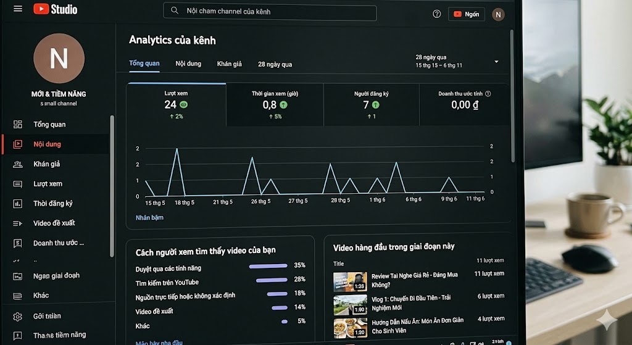This screenshot has width=632, height=345.
Task: Click the YouTube Studio logo
Action: click(x=55, y=9)
